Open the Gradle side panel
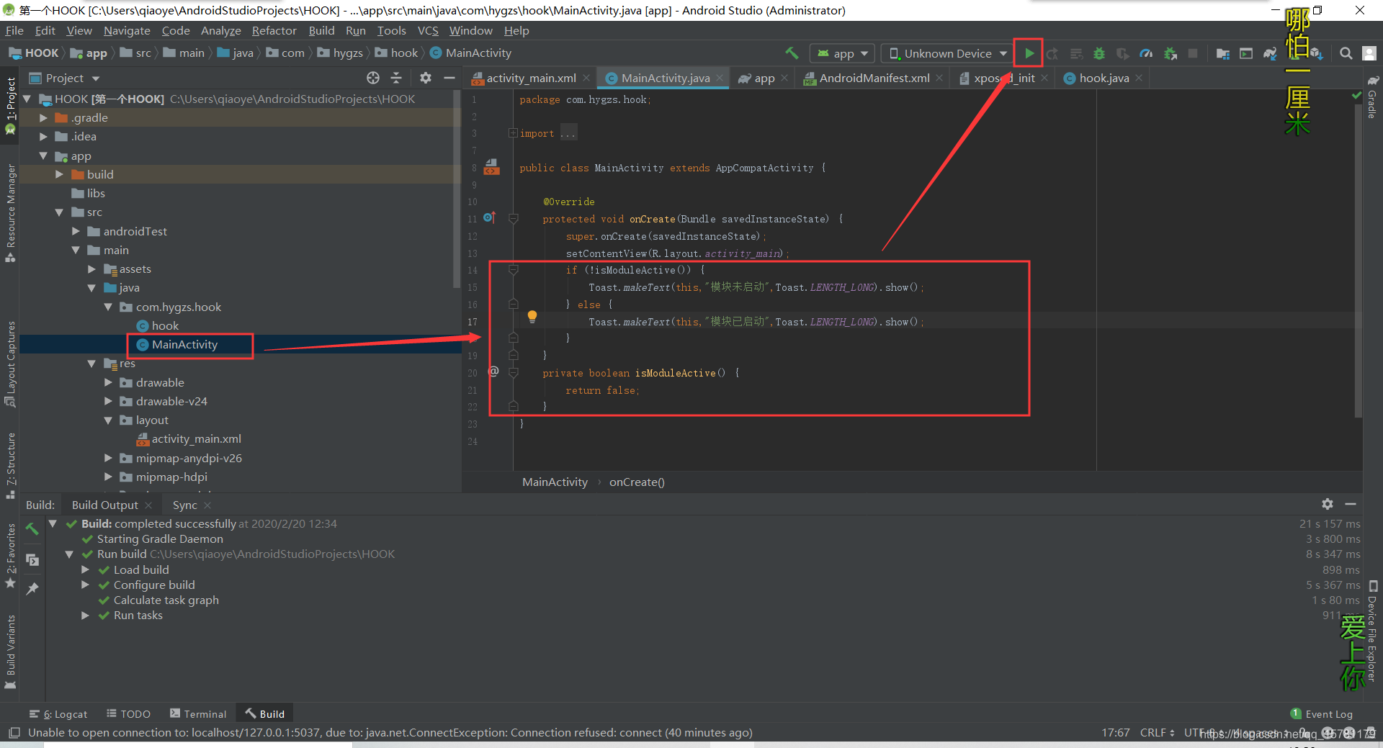The width and height of the screenshot is (1383, 748). 1373,98
